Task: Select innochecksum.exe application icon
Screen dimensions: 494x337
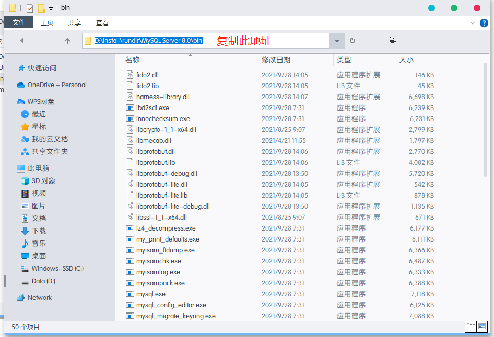Action: [x=130, y=118]
